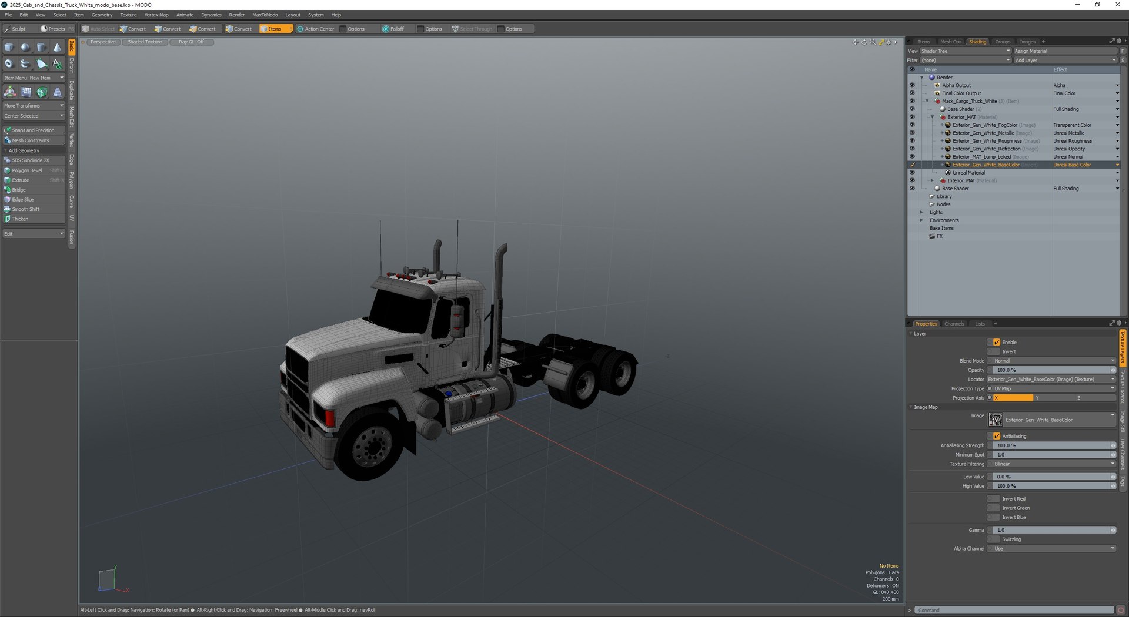Activate the Transform tool with the axis gizmo icon
Screen dimensions: 1129x617
pyautogui.click(x=10, y=92)
